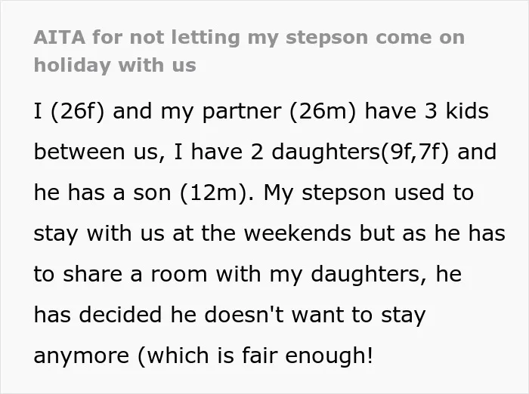Click the word "stepson" in the gray title
This screenshot has width=529, height=394.
point(326,38)
